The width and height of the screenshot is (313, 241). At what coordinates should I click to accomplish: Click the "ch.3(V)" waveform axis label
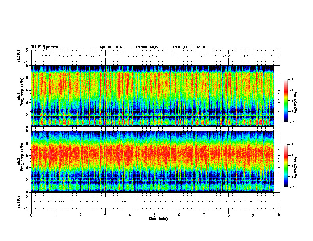pyautogui.click(x=19, y=202)
